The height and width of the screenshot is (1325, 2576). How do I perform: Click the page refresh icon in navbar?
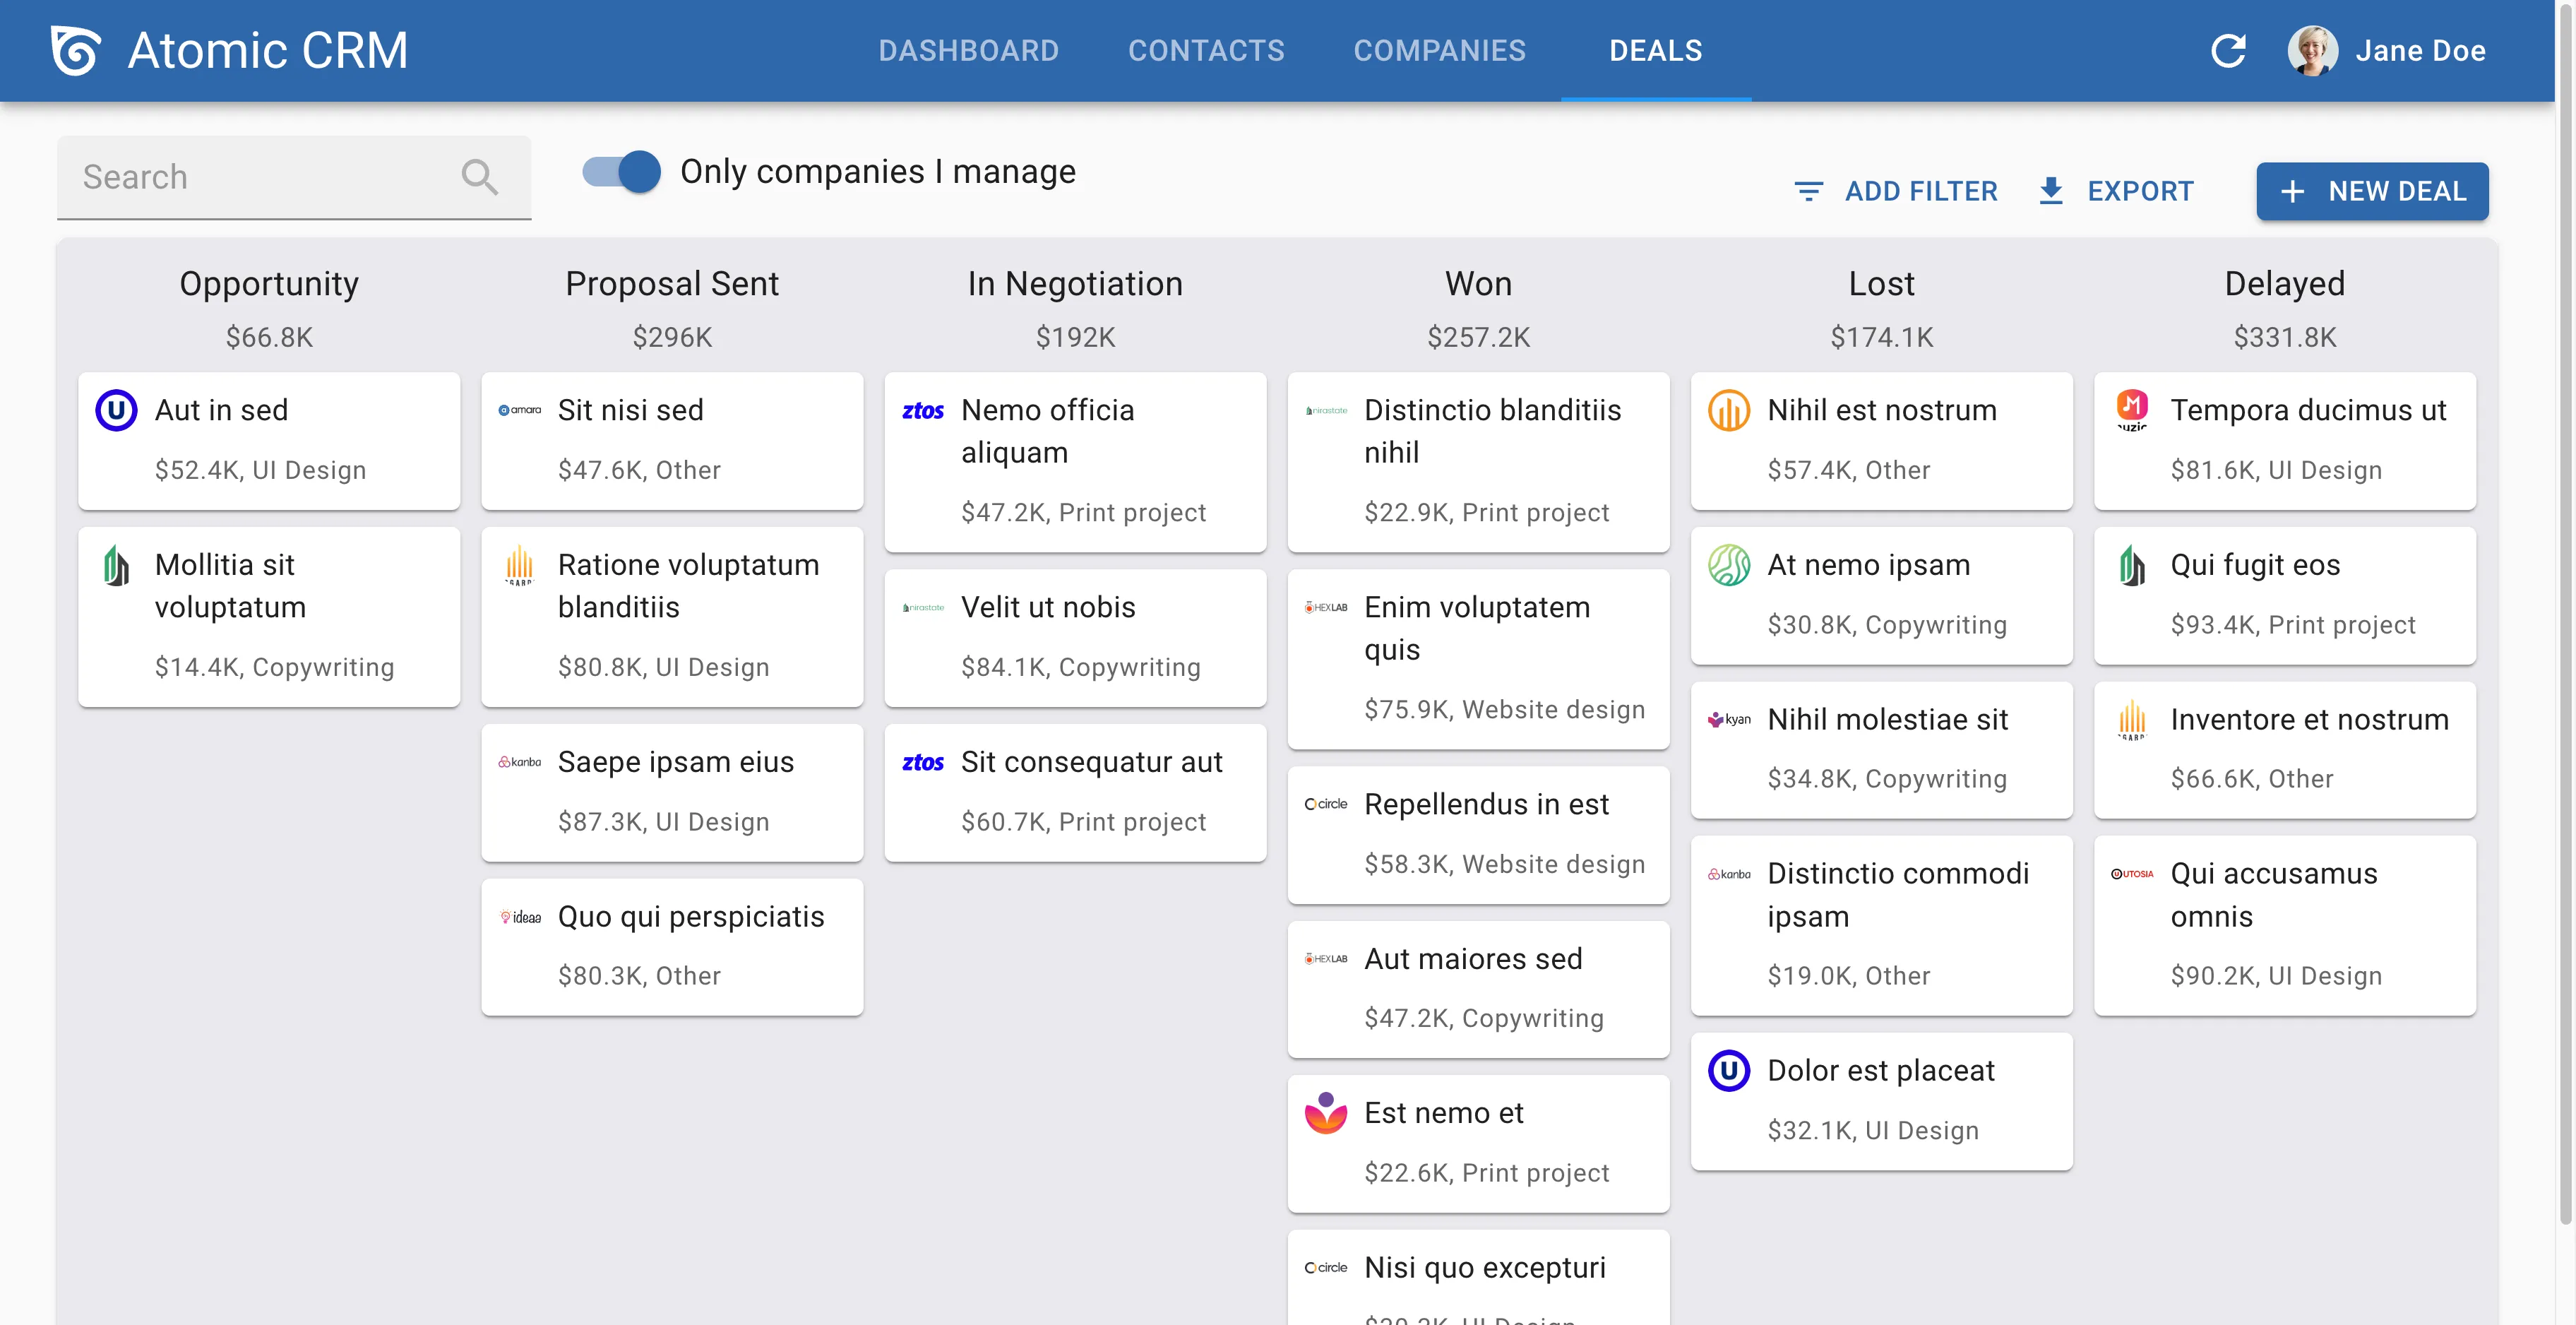coord(2229,50)
